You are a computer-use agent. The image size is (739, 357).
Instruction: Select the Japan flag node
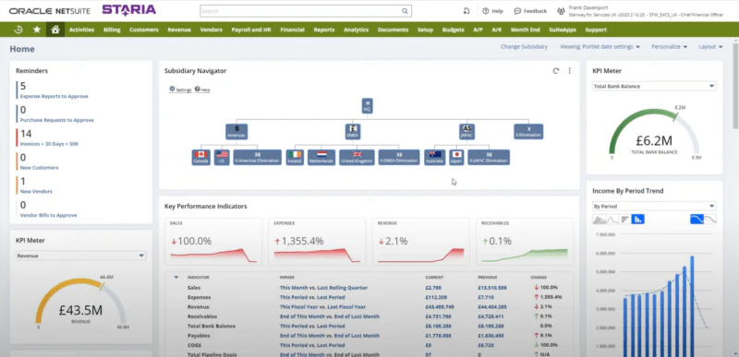click(x=456, y=157)
